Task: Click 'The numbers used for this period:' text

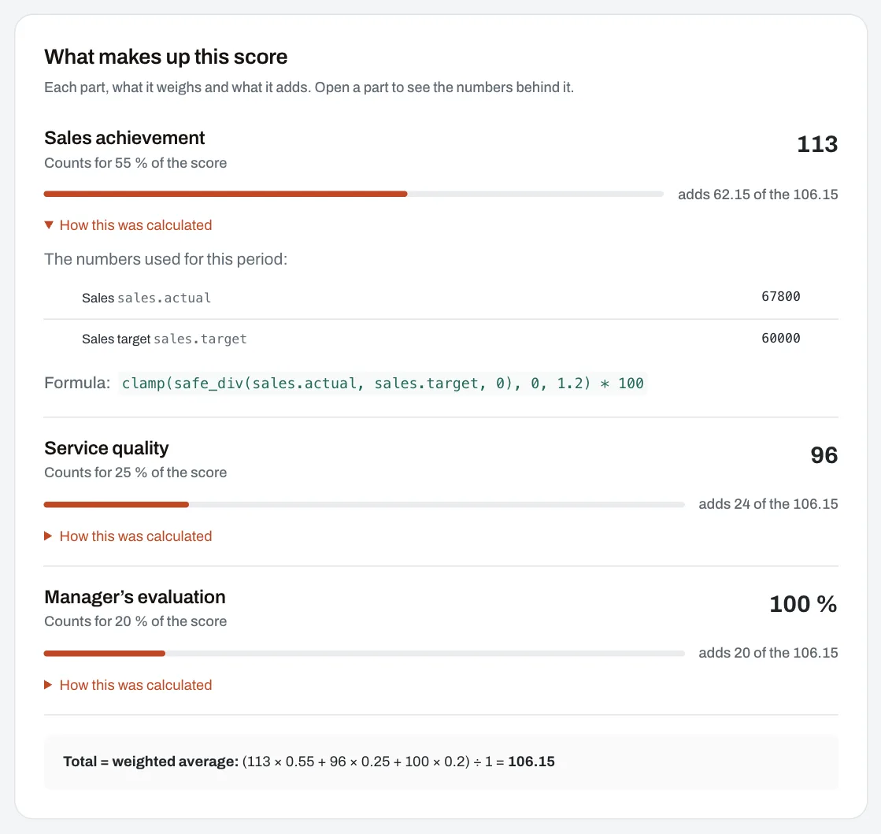Action: [166, 259]
